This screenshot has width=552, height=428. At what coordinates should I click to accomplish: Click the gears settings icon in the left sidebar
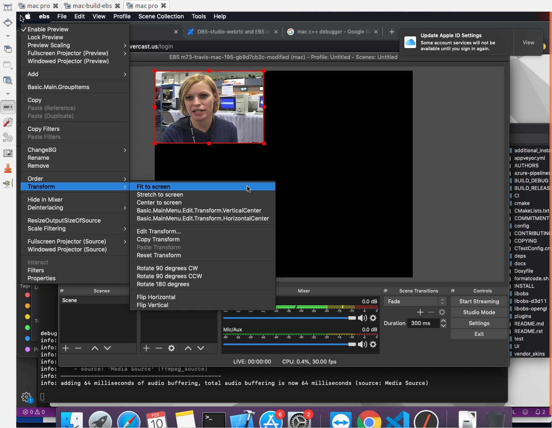[8, 138]
